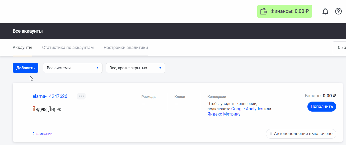This screenshot has width=346, height=145.
Task: Go to Настройки аналитики tab
Action: (x=126, y=48)
